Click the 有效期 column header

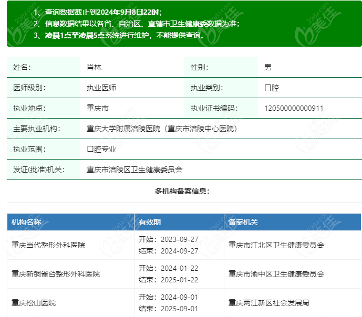(149, 222)
